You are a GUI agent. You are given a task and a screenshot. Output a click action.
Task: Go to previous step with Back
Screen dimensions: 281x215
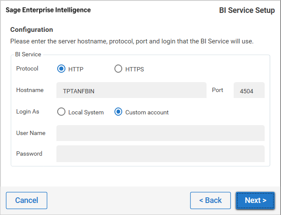[x=210, y=200]
